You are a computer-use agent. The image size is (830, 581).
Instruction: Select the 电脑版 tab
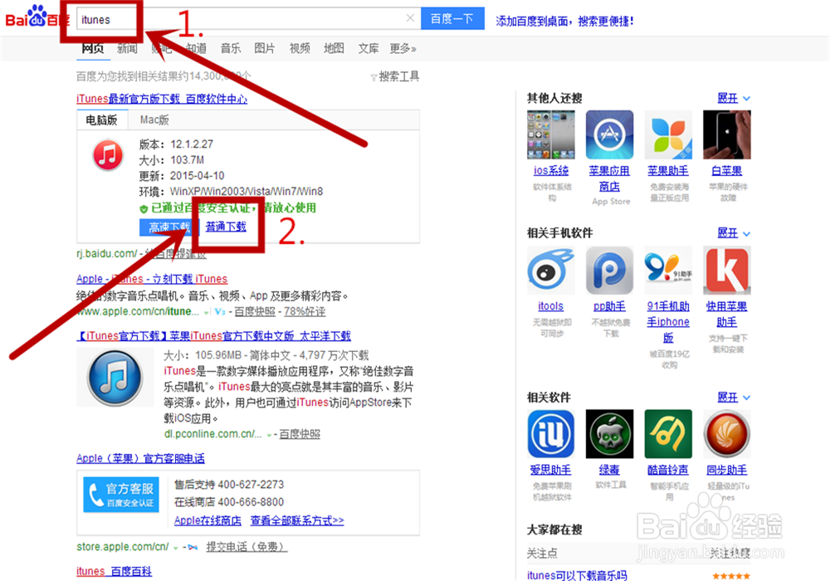pos(101,120)
